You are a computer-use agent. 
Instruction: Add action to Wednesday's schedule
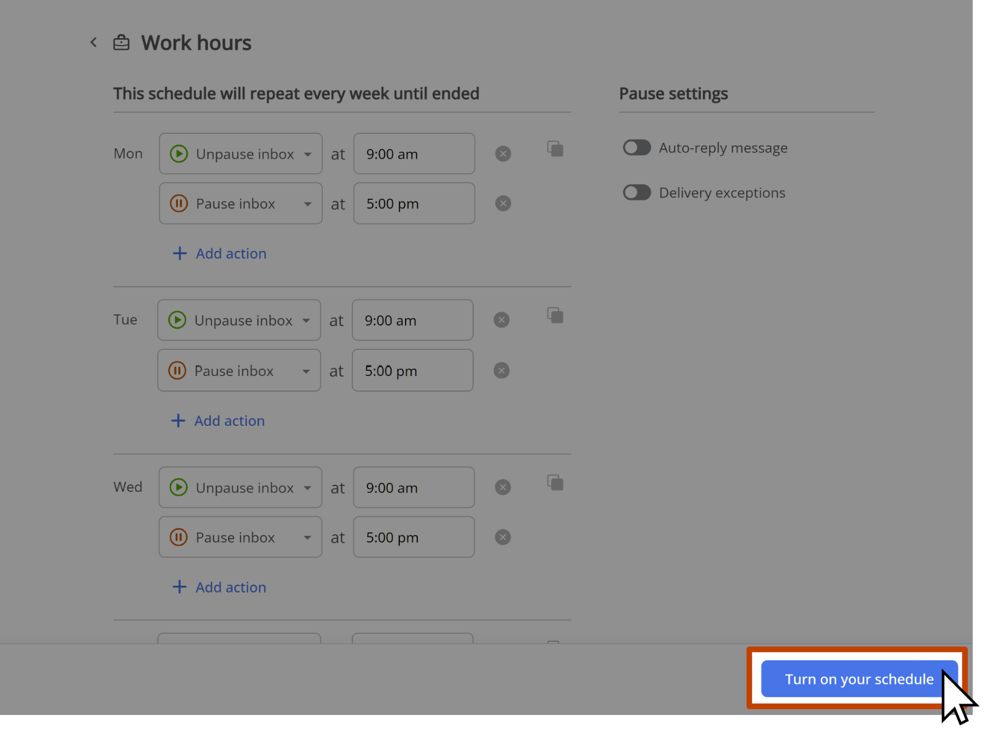click(x=220, y=587)
